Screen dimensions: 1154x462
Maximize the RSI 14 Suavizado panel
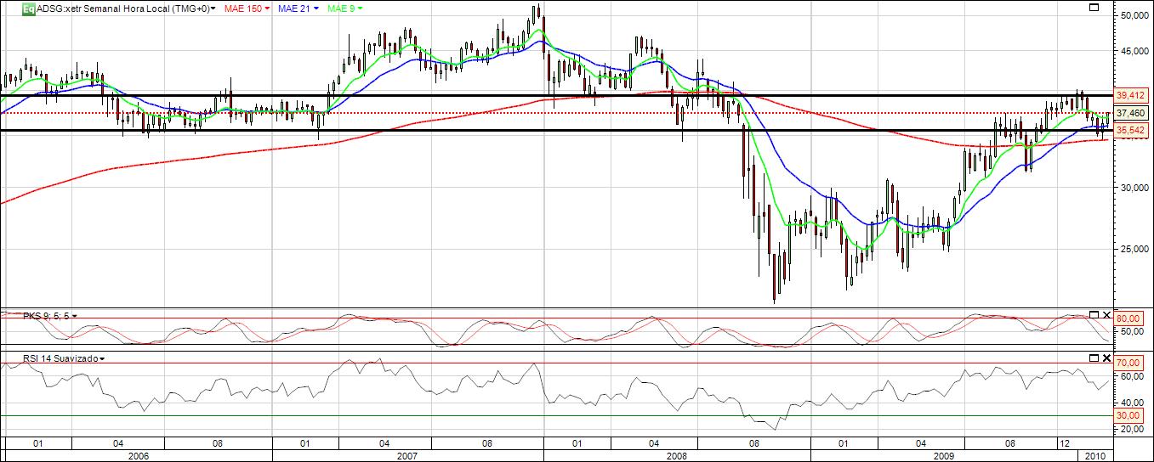pyautogui.click(x=1094, y=358)
